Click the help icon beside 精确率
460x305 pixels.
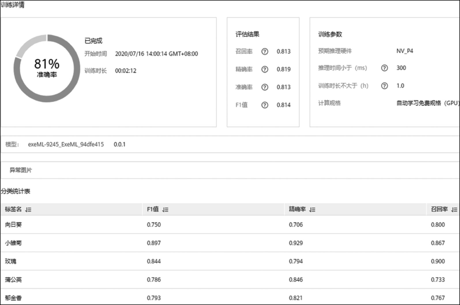point(264,69)
